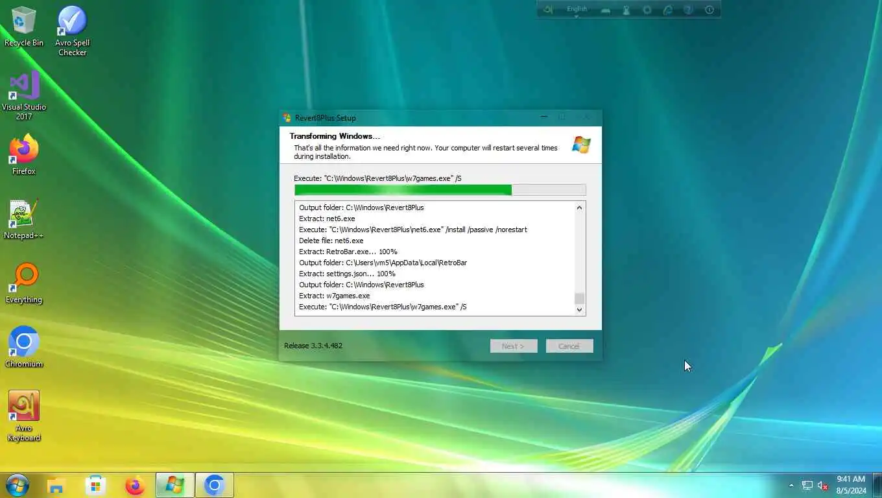Click the Show desktop button
Image resolution: width=882 pixels, height=498 pixels.
[878, 485]
